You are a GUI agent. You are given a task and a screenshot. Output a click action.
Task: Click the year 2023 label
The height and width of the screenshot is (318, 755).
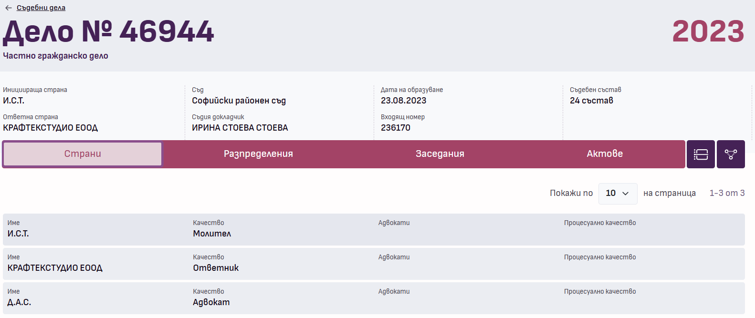point(708,31)
